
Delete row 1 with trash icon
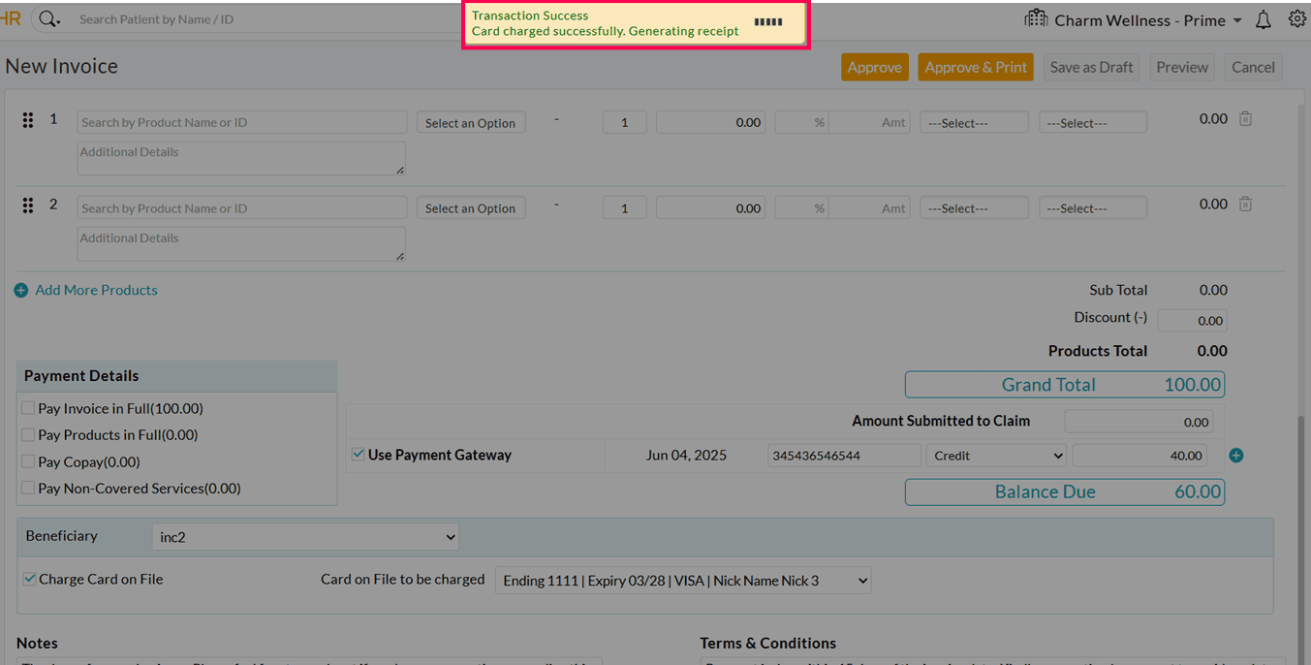click(x=1246, y=119)
